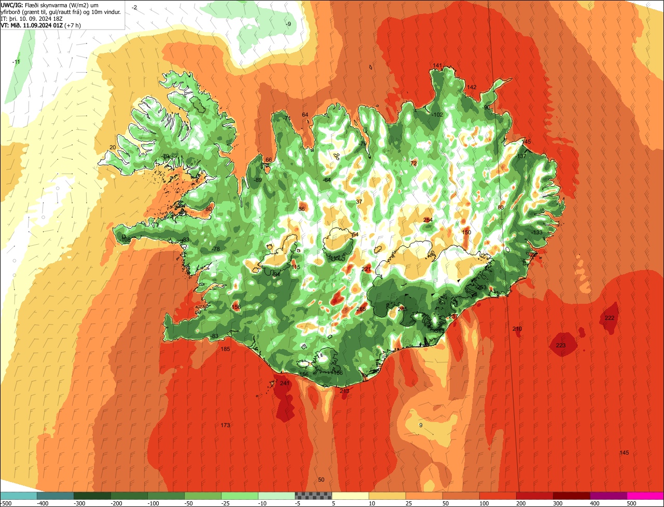This screenshot has width=664, height=507.
Task: Click the value 222 in the eastern ocean
Action: tap(610, 318)
